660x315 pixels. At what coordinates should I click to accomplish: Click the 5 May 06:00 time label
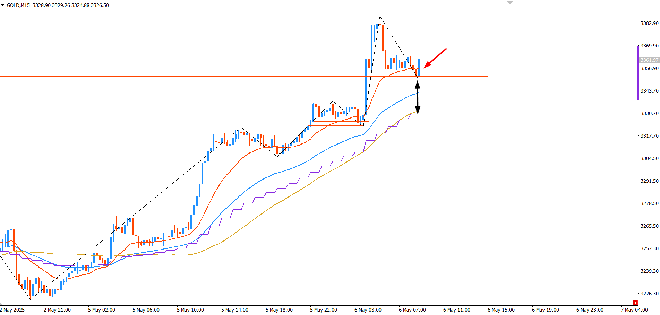point(146,310)
